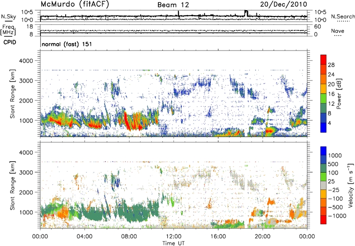The image size is (355, 246).
Task: Click the 28 tick on power colorbar
Action: (331, 65)
